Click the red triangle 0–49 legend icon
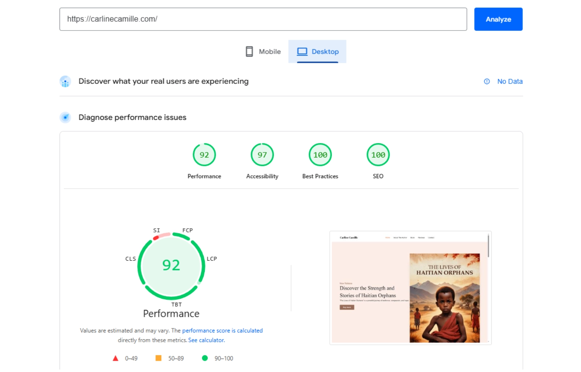Image resolution: width=581 pixels, height=372 pixels. tap(115, 358)
